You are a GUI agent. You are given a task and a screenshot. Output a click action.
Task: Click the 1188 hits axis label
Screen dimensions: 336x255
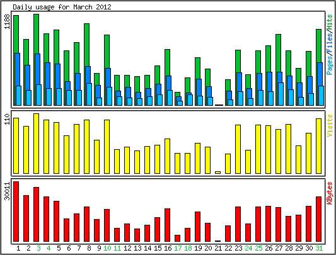pyautogui.click(x=7, y=21)
